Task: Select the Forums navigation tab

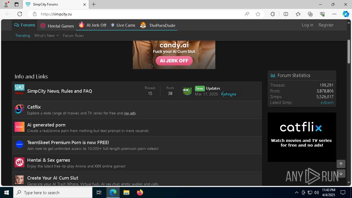Action: [x=25, y=25]
